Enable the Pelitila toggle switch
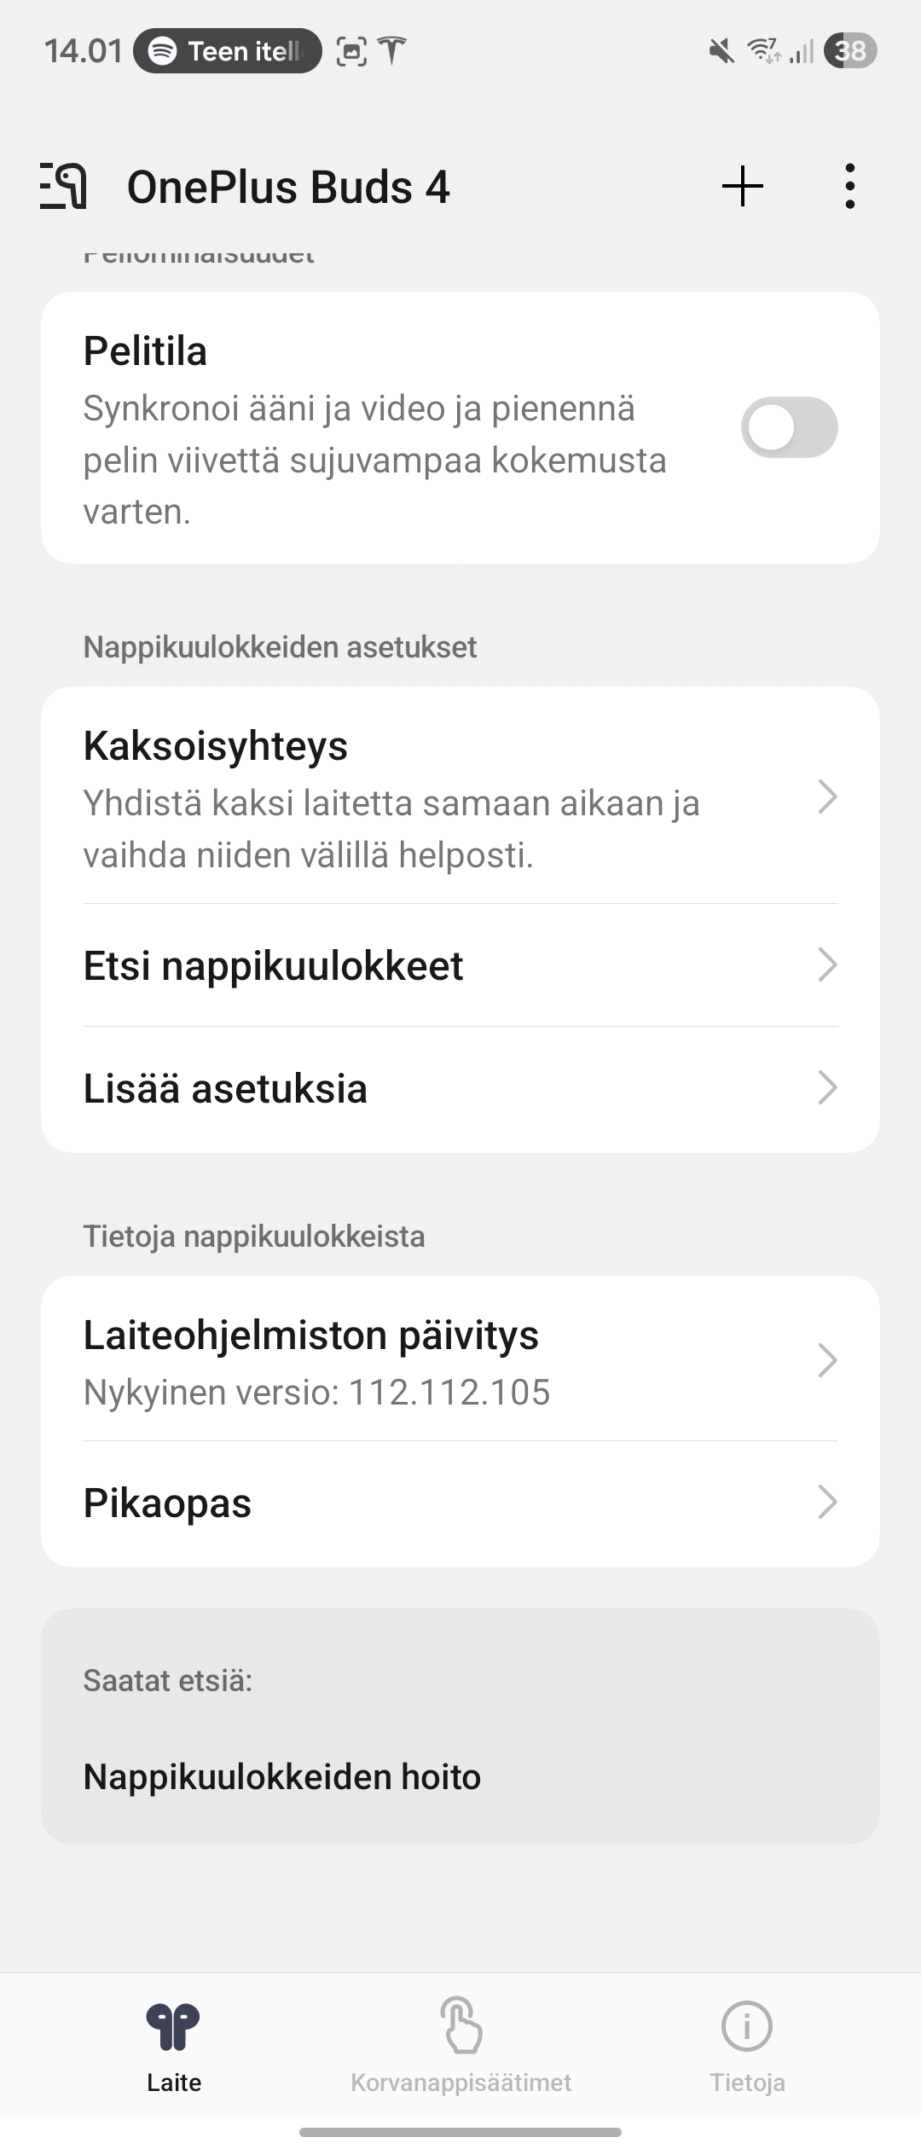 tap(790, 427)
